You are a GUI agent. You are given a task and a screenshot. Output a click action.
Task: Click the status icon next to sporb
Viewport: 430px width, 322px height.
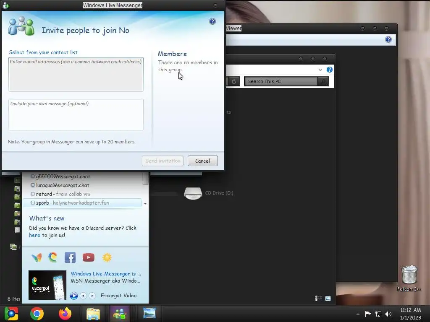tap(33, 203)
